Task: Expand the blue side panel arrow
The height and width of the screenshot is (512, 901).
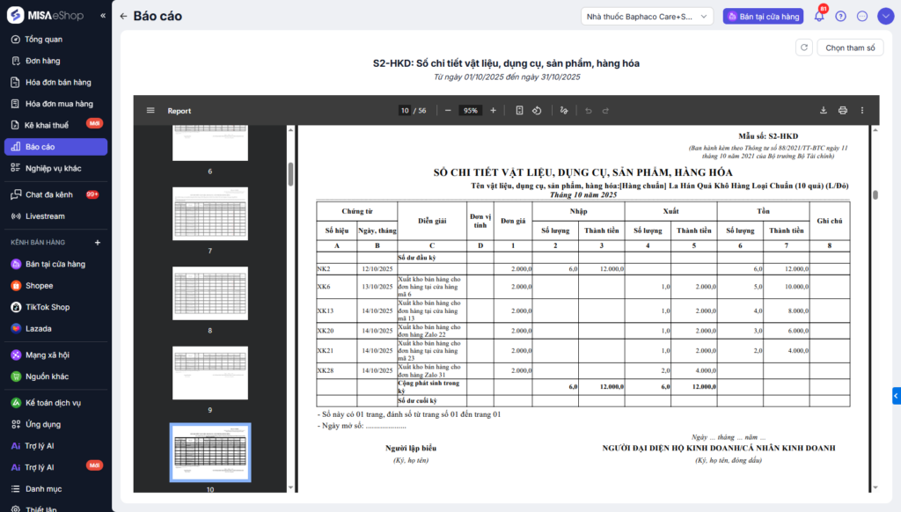Action: tap(897, 395)
